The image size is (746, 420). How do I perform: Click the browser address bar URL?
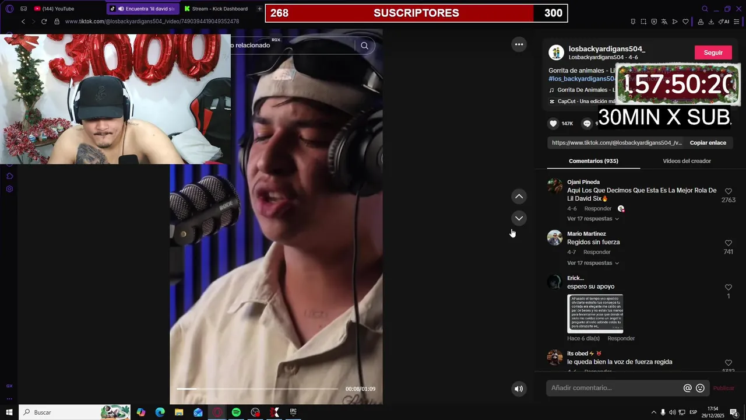pyautogui.click(x=152, y=22)
